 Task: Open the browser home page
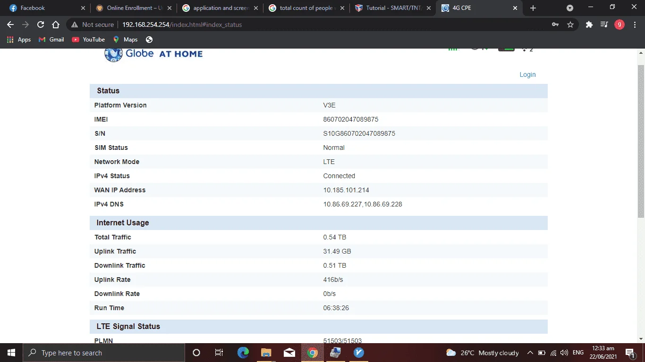[56, 25]
